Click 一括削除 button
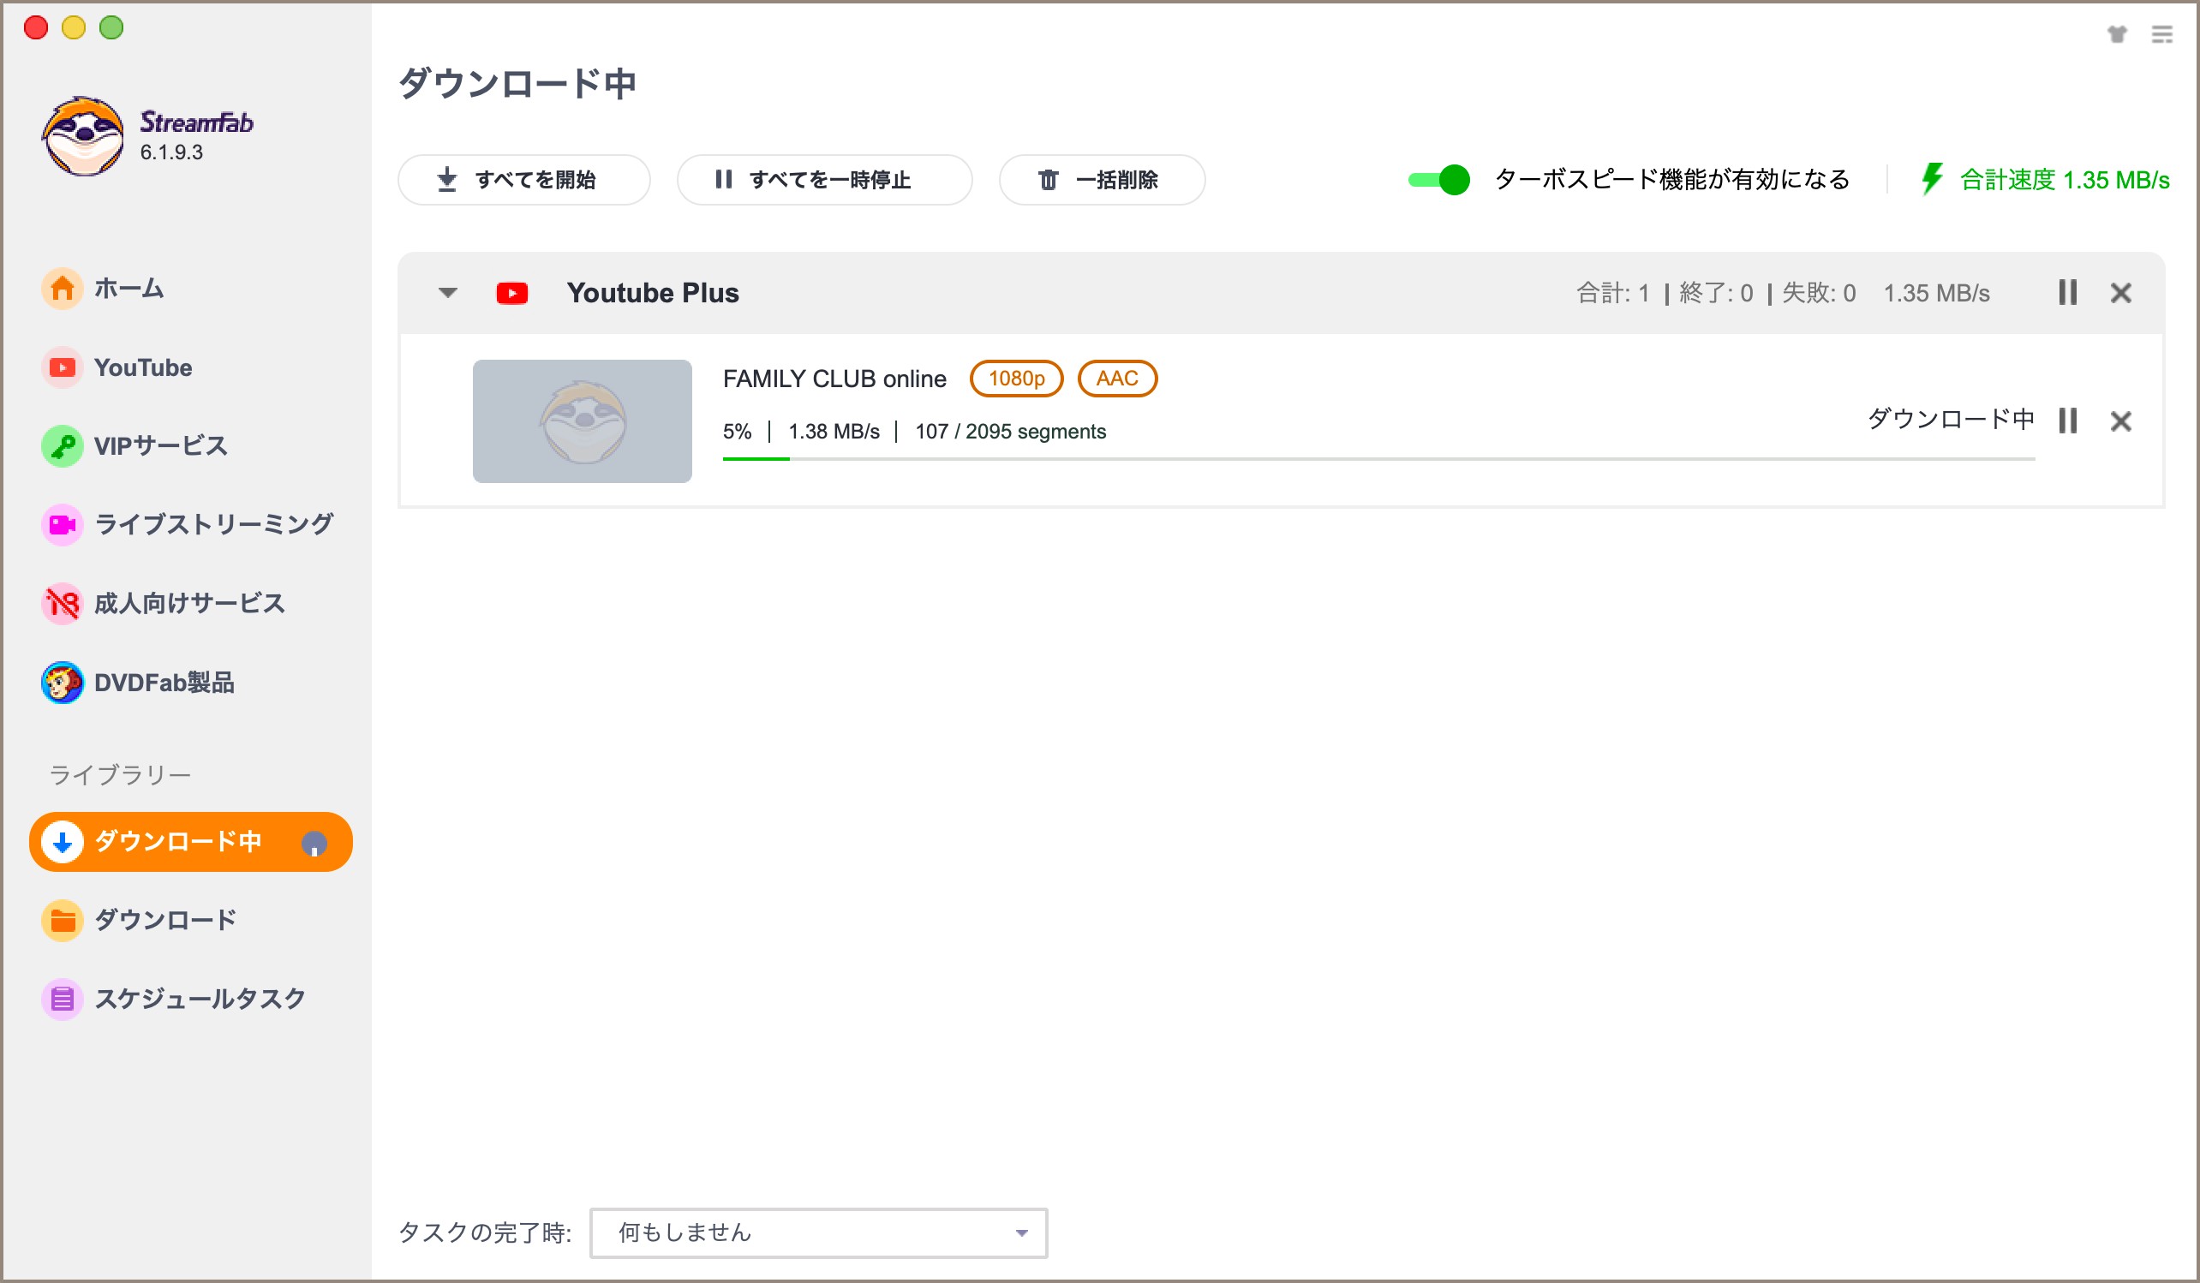This screenshot has width=2200, height=1283. 1102,180
